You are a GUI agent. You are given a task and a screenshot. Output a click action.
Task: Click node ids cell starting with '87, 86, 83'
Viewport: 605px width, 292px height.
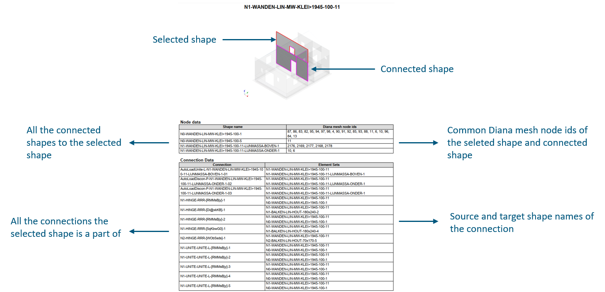click(339, 134)
